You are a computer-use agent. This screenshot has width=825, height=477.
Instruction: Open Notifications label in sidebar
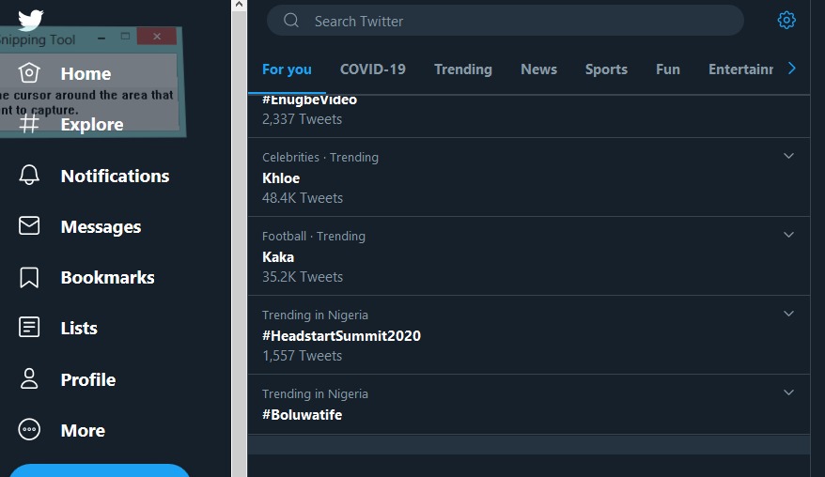coord(116,176)
